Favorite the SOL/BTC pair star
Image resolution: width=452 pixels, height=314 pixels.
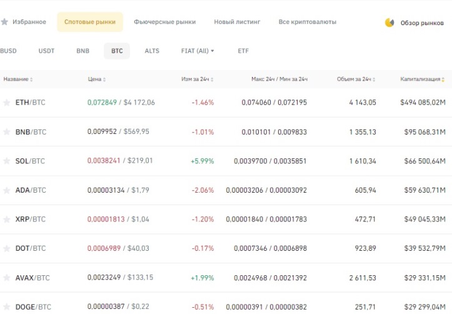coord(6,161)
